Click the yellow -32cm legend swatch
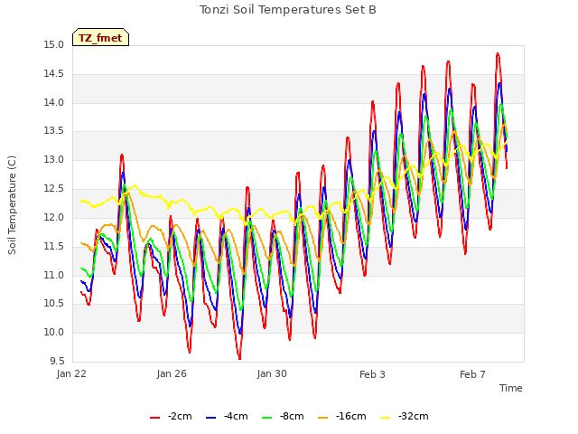This screenshot has width=578, height=434. pos(386,418)
